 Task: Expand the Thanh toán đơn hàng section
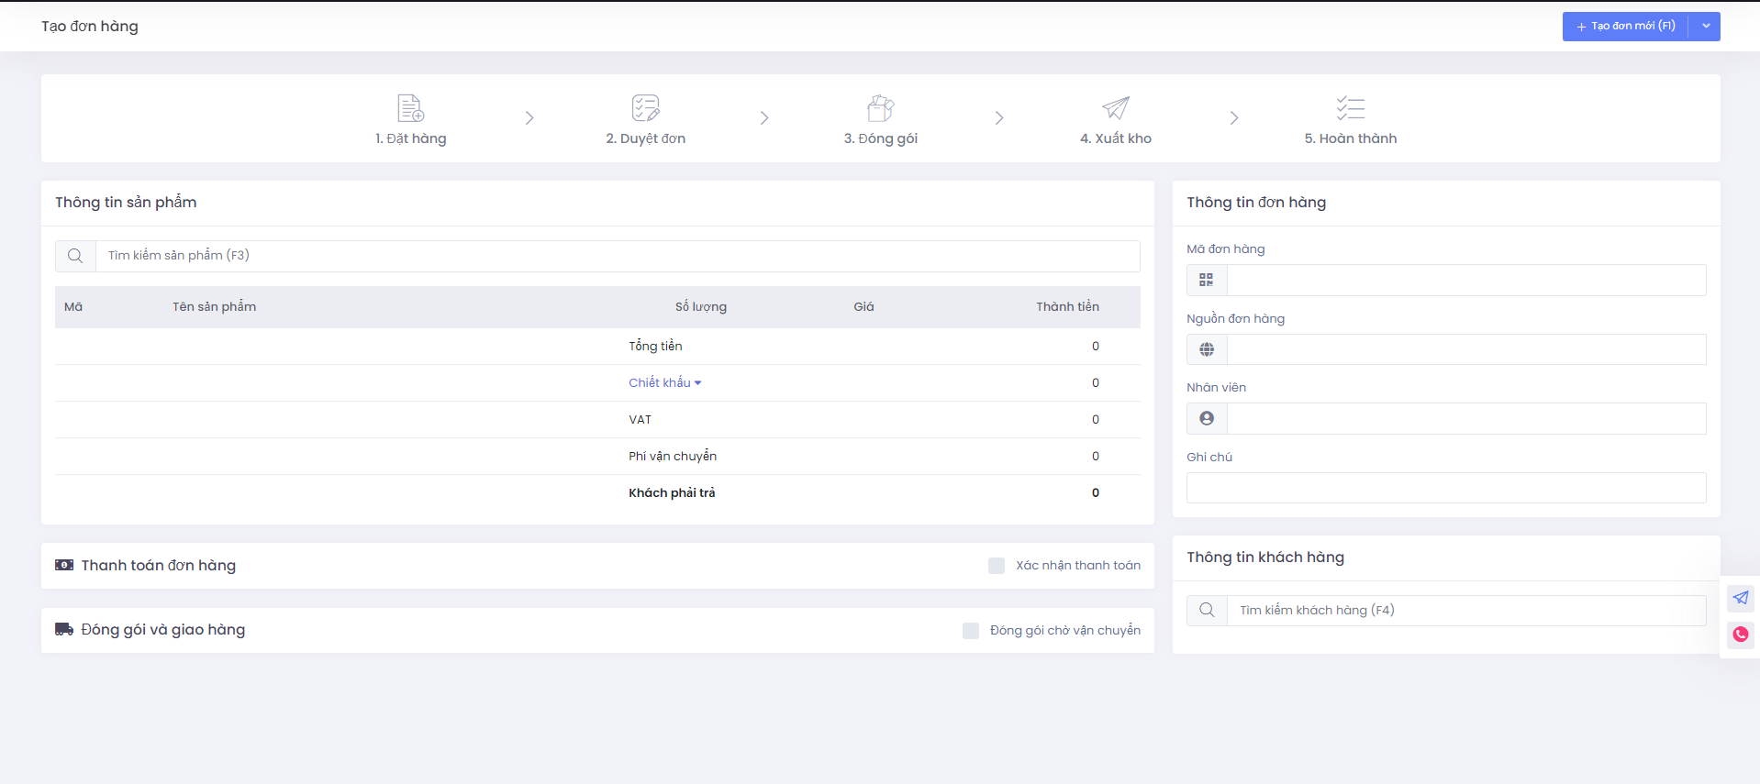158,566
